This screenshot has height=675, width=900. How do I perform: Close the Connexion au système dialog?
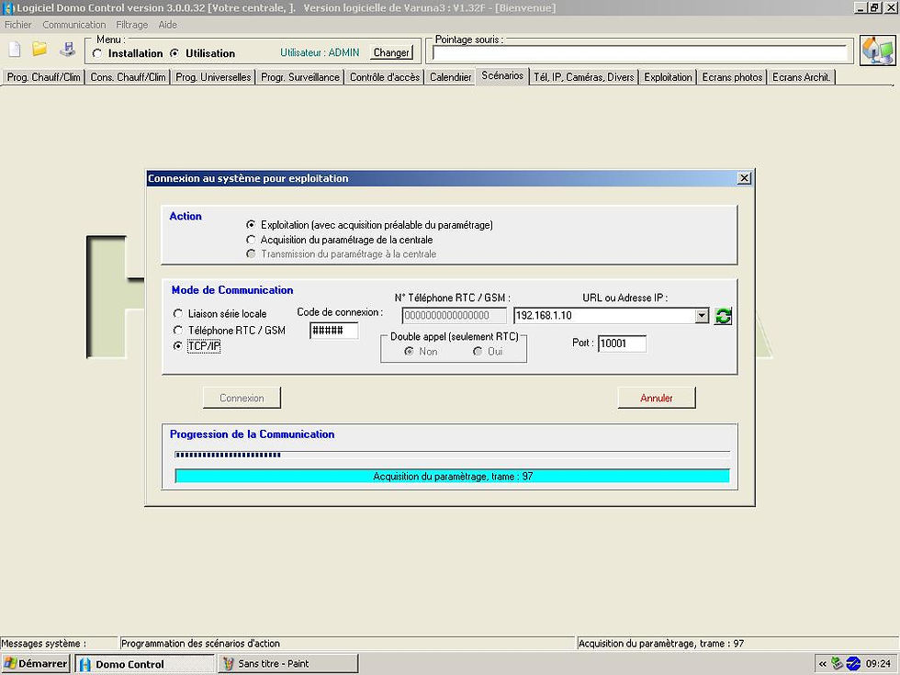744,178
